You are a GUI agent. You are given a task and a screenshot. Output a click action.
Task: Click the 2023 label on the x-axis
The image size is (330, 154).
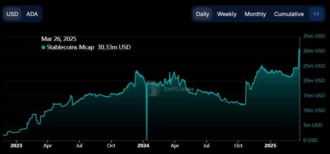click(16, 146)
